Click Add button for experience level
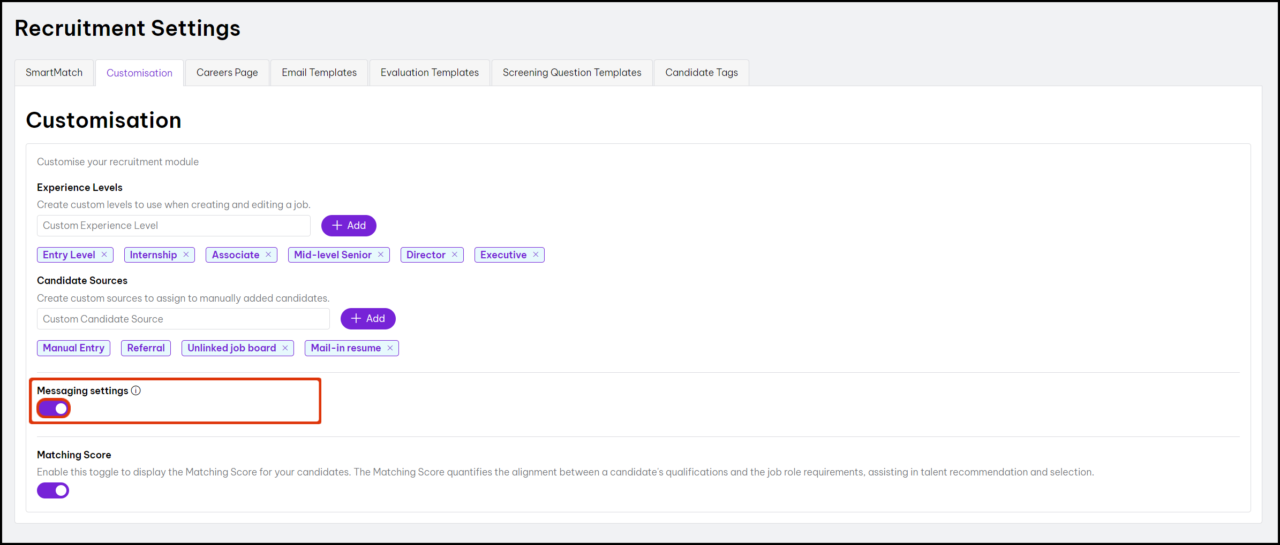1280x545 pixels. [x=349, y=226]
